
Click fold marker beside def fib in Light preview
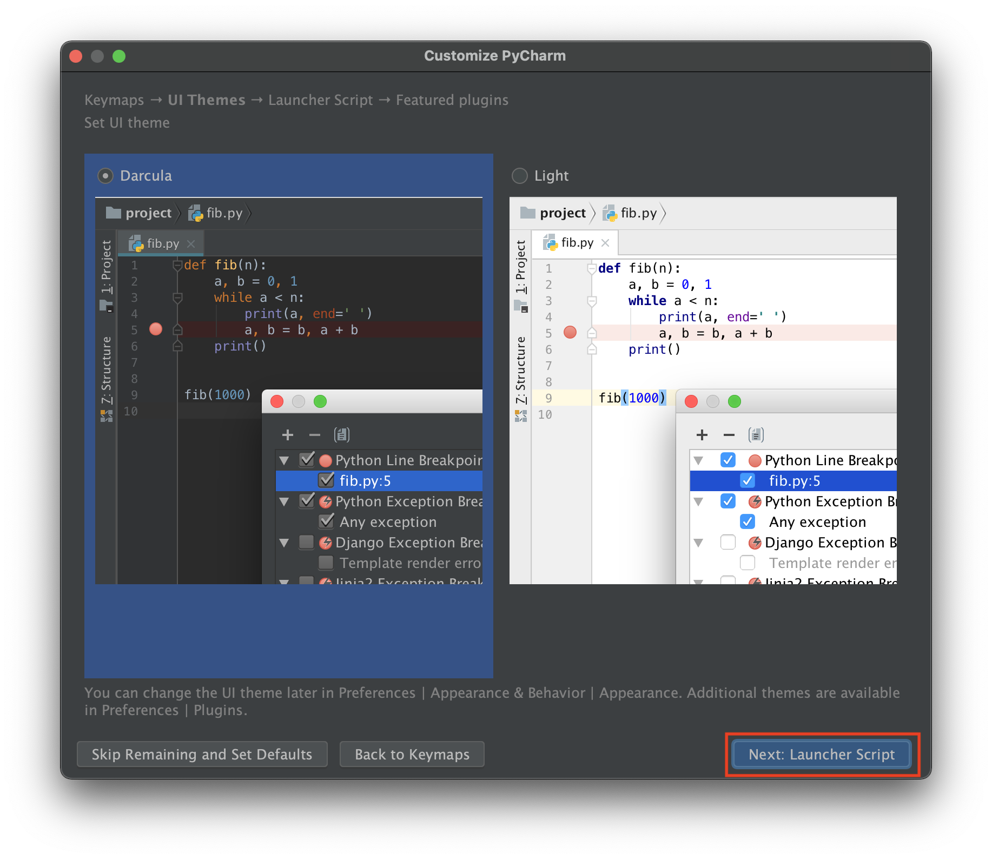coord(592,268)
